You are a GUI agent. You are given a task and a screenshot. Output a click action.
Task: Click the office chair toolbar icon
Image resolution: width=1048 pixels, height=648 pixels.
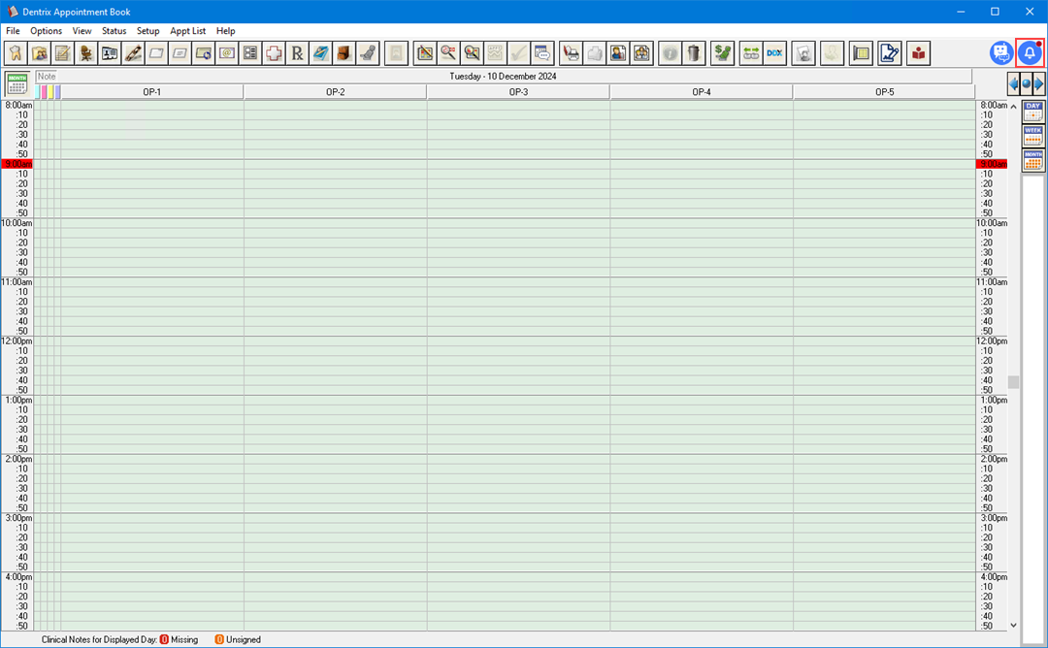pyautogui.click(x=86, y=53)
